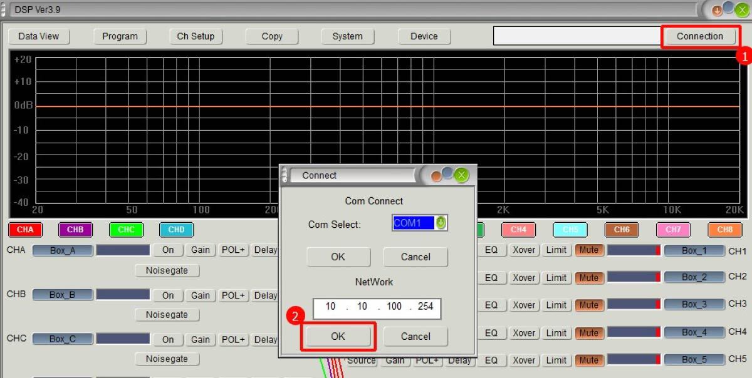Image resolution: width=752 pixels, height=378 pixels.
Task: Toggle Mute on channel CH1
Action: pos(588,250)
